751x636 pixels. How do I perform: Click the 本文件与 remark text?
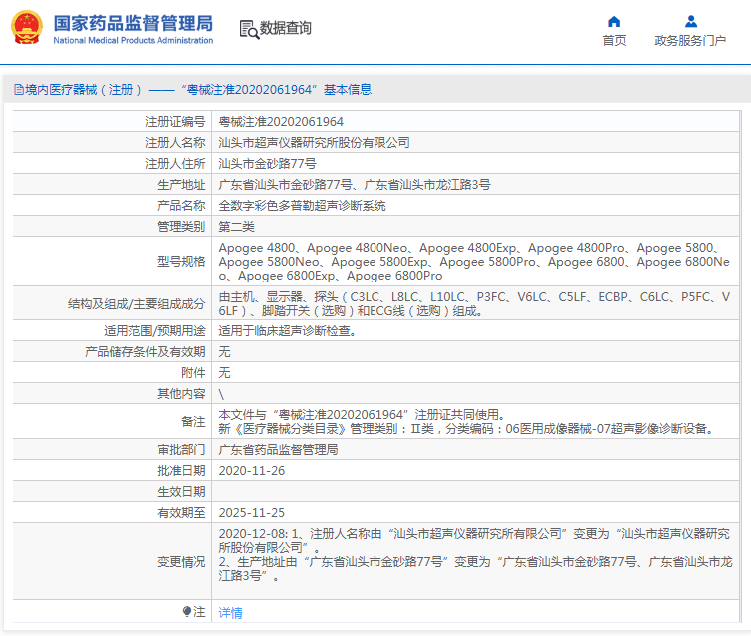pos(467,422)
